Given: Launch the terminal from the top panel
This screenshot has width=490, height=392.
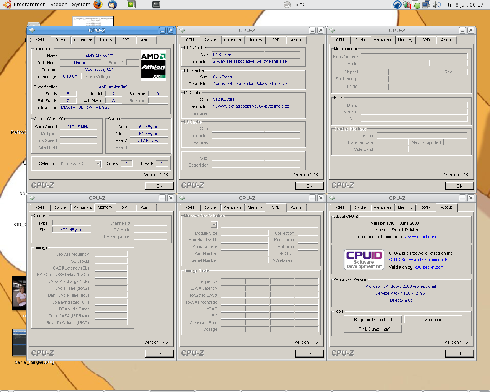Looking at the screenshot, I should pos(156,5).
